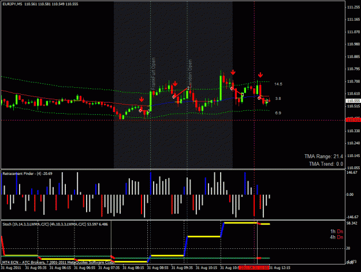This screenshot has height=272, width=361.
Task: Click the 110.885 price scale label
Action: pos(353,57)
